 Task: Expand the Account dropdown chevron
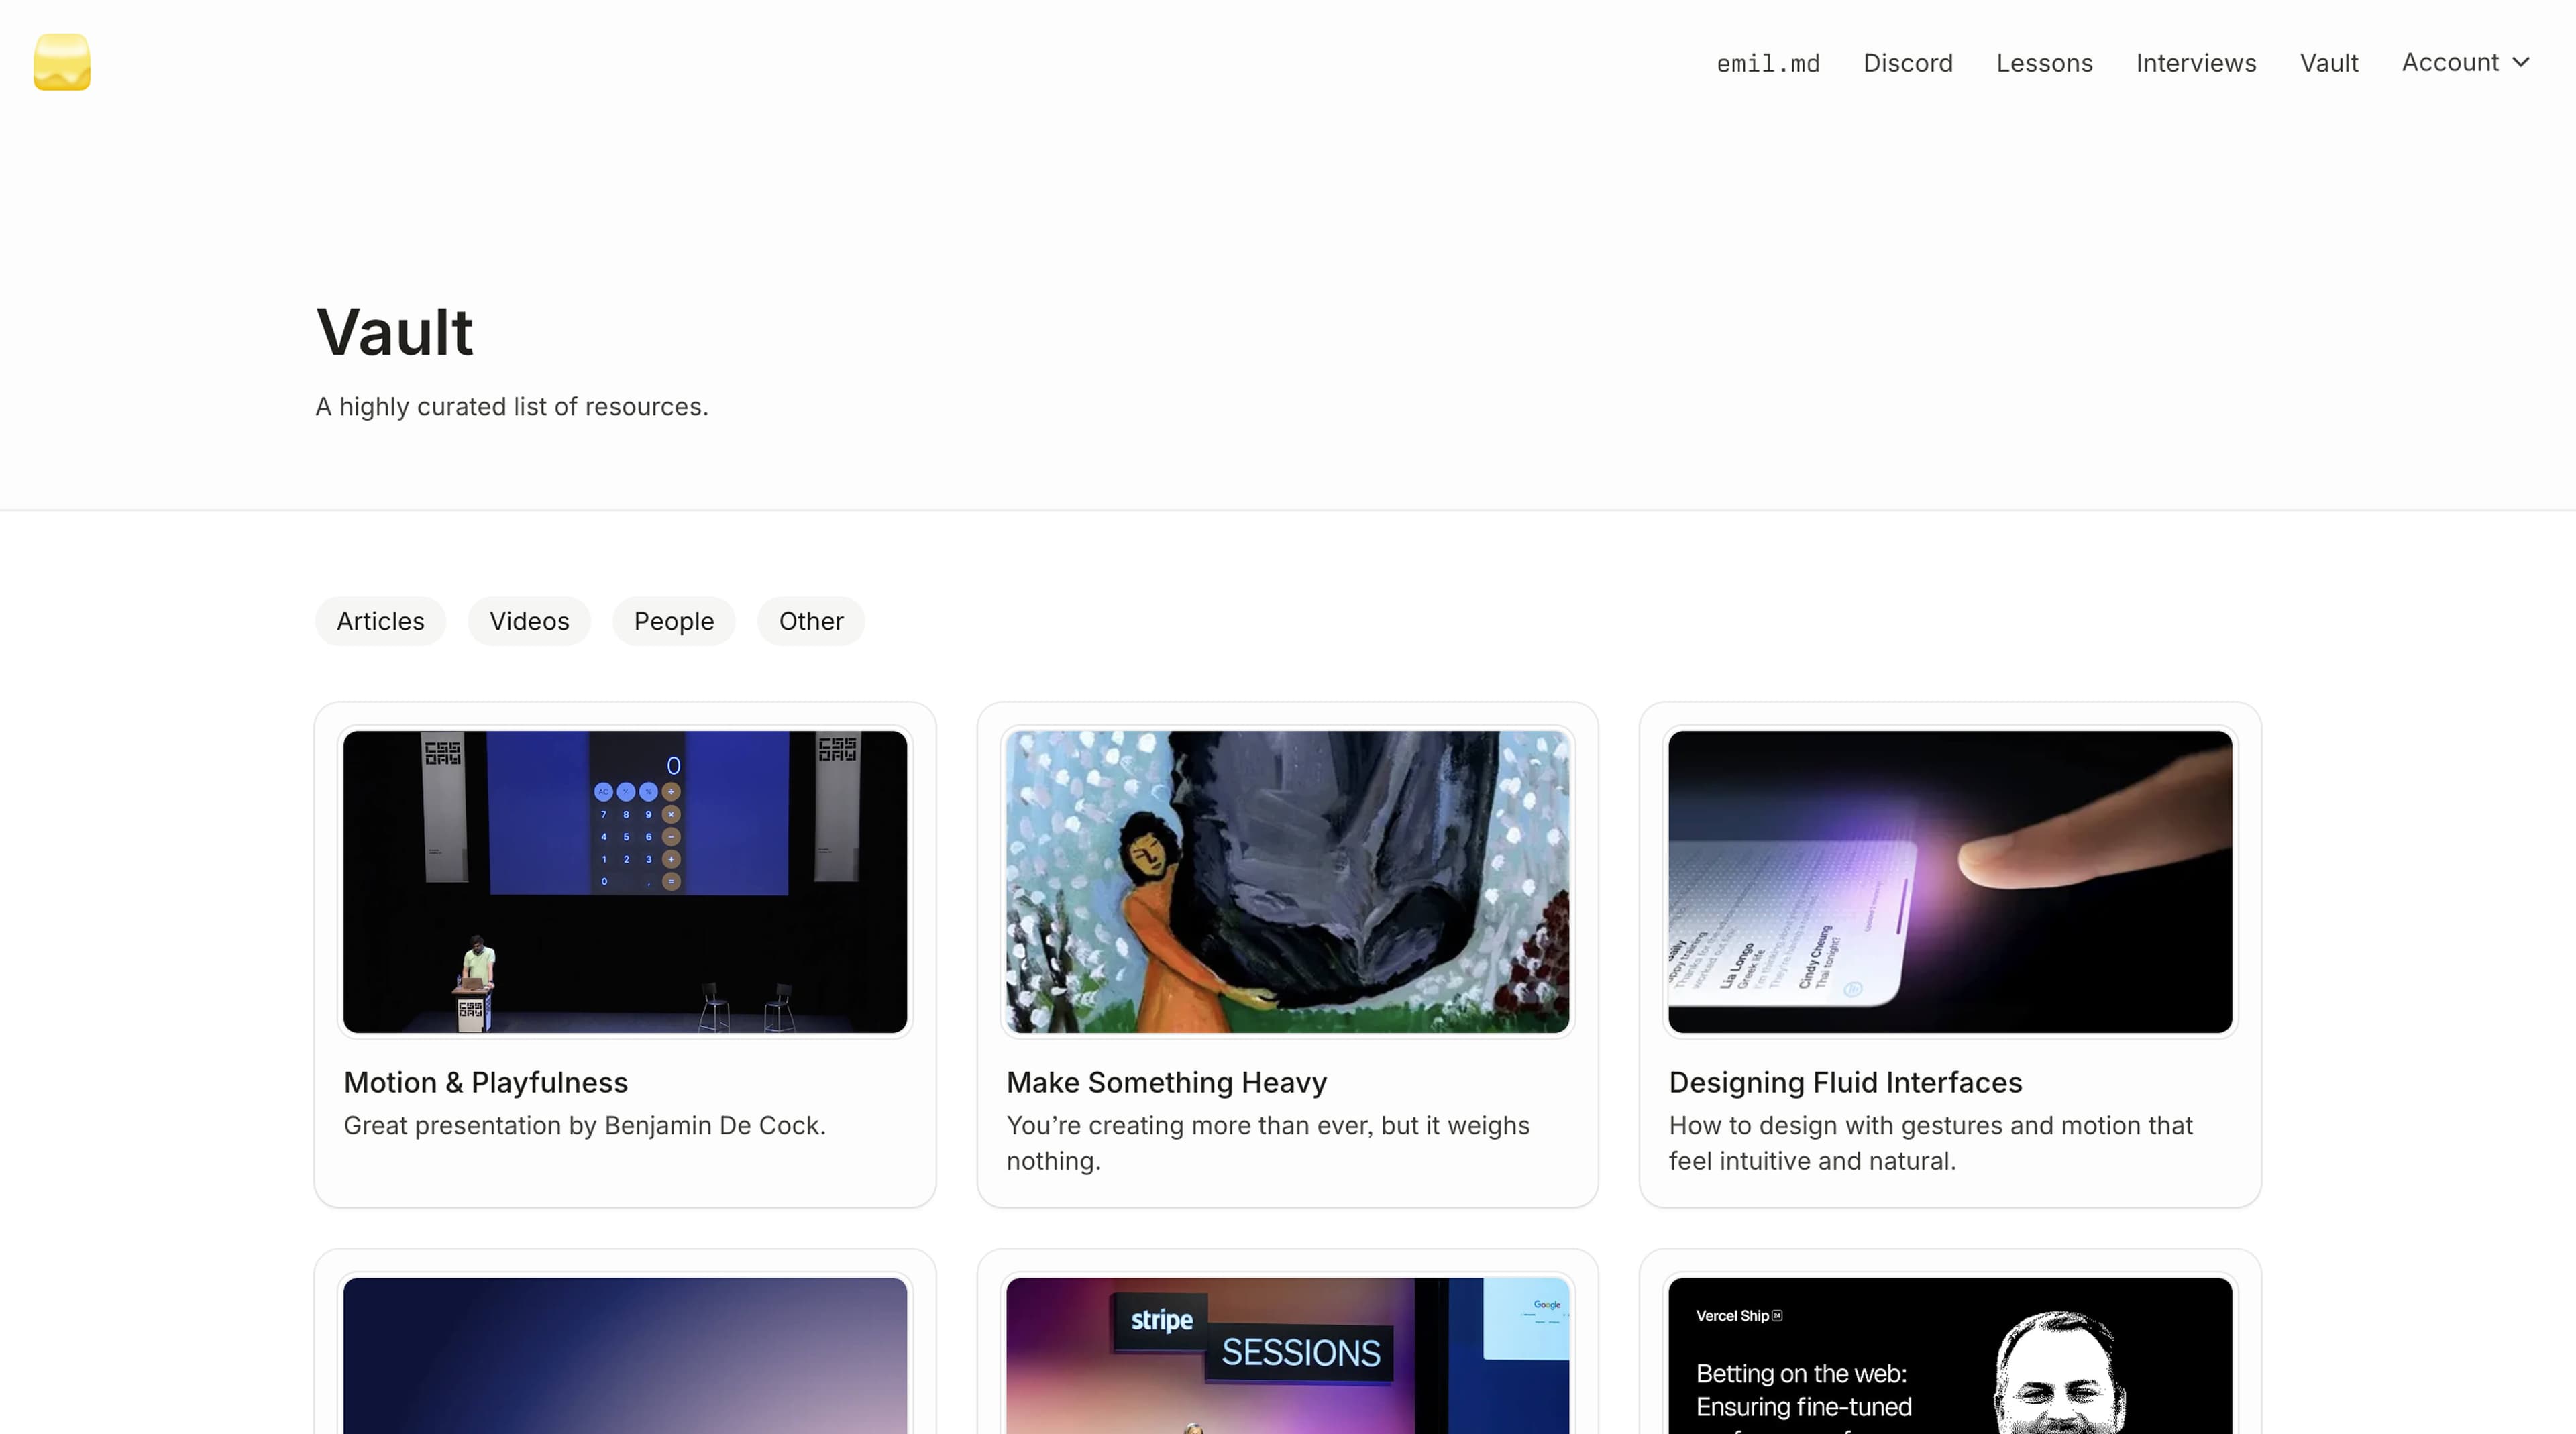pos(2521,62)
